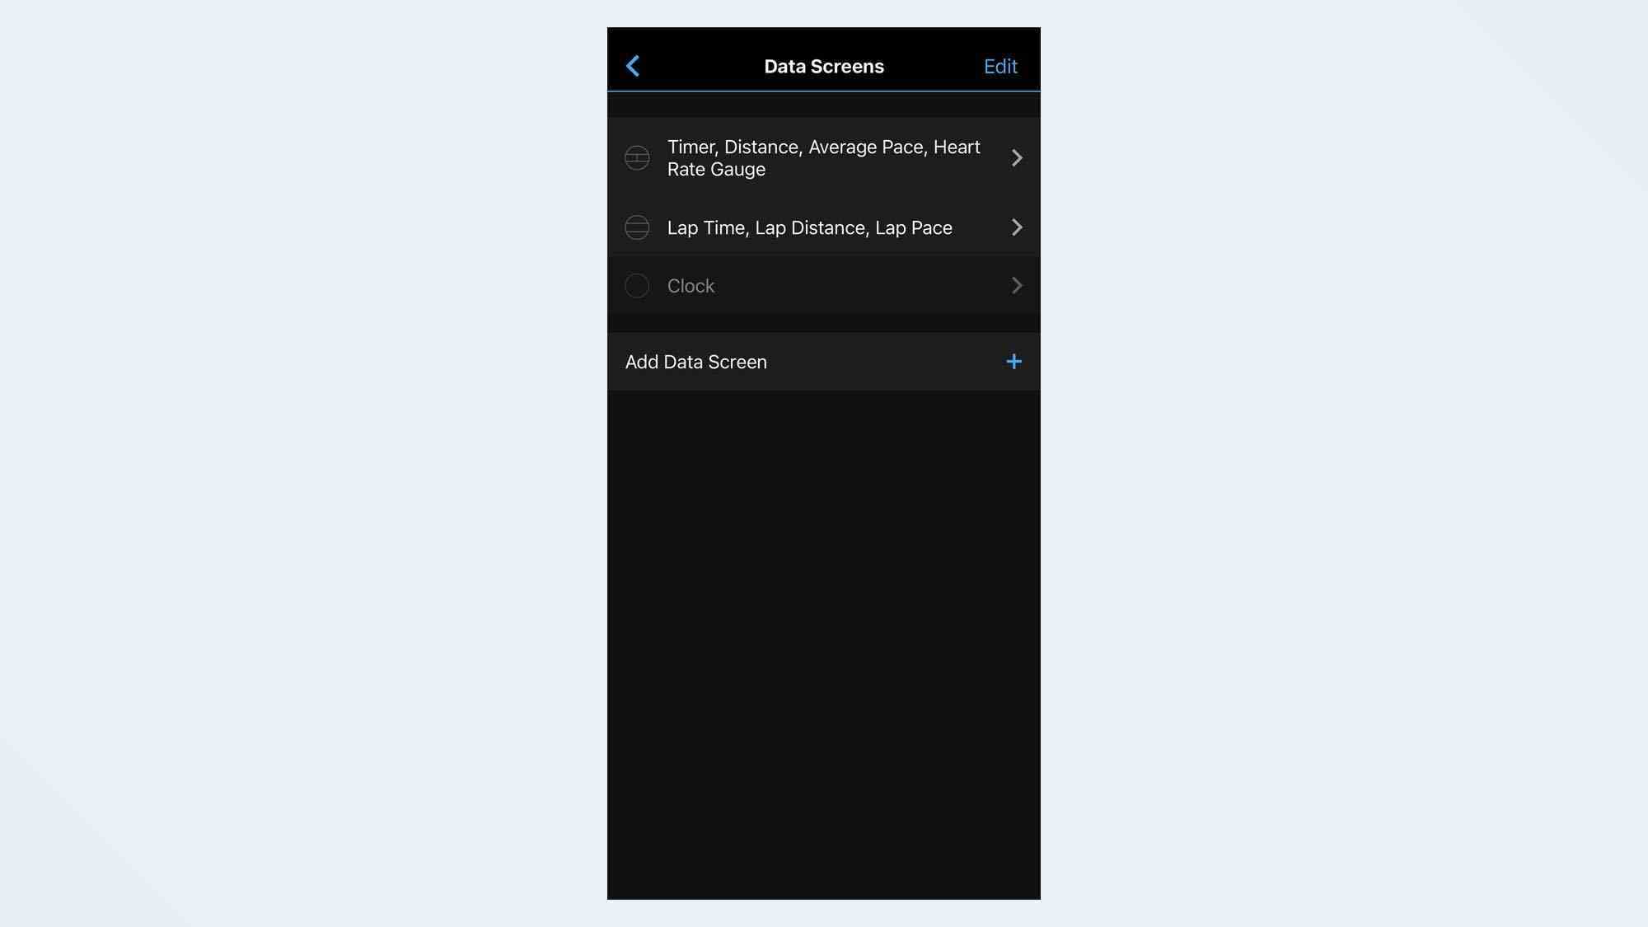The width and height of the screenshot is (1648, 927).
Task: Tap Edit to manage data screens
Action: 1000,66
